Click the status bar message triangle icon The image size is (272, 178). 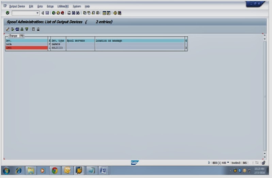(x=209, y=163)
